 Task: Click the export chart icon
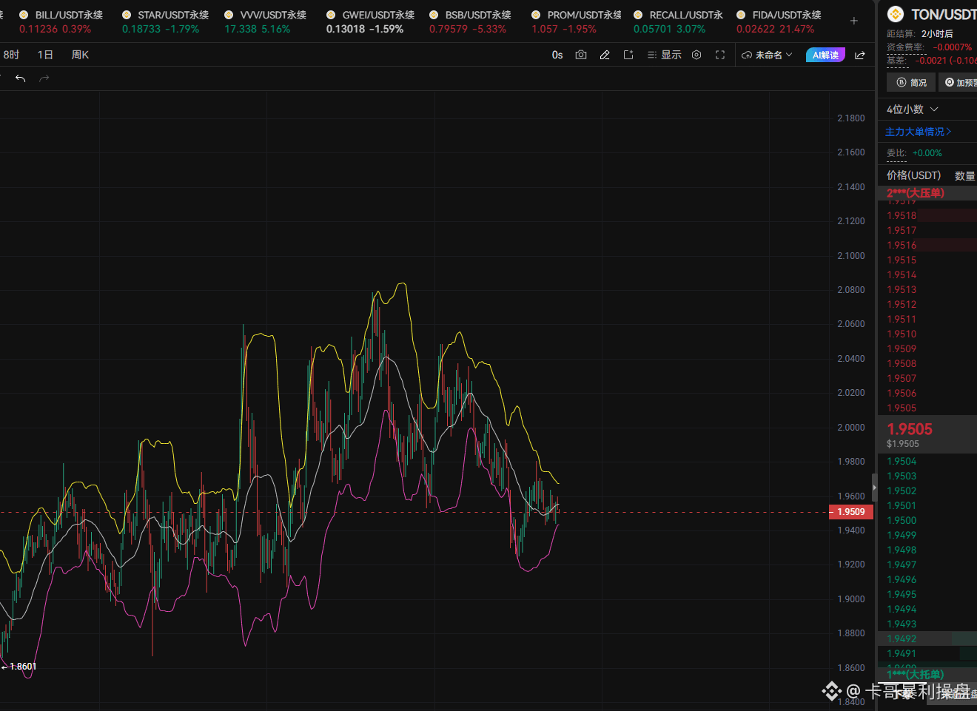point(628,55)
